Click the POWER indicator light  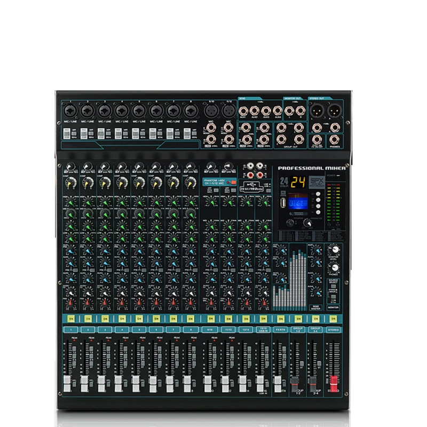pos(338,175)
